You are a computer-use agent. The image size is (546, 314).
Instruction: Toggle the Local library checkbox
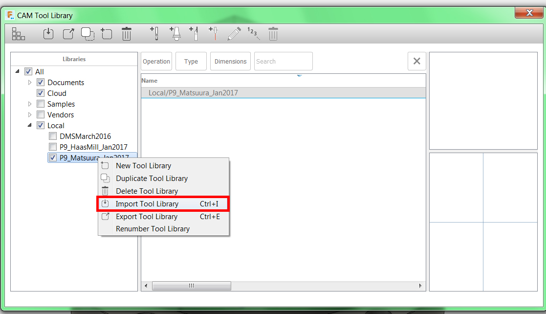pos(41,126)
